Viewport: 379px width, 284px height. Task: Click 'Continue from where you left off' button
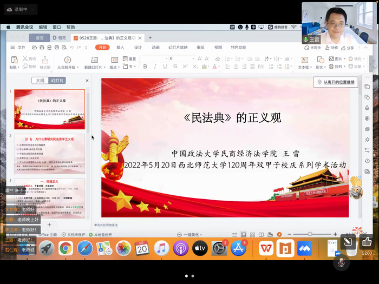coord(336,82)
